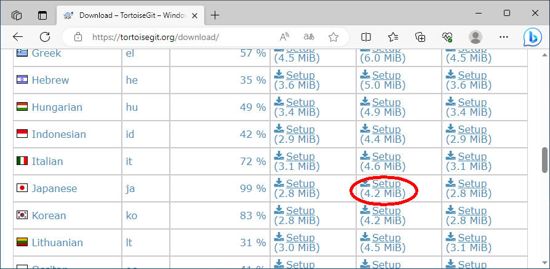Download the Korean 4.2 MiB Setup
The width and height of the screenshot is (550, 269).
(386, 211)
